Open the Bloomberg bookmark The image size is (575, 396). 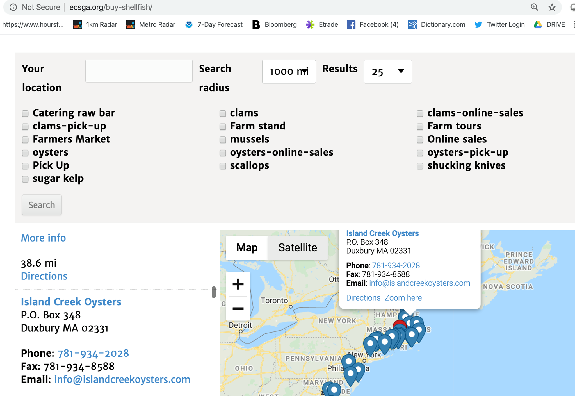tap(274, 25)
